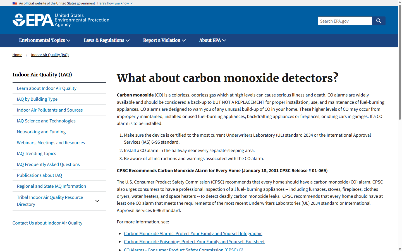Open the About EPA menu
The width and height of the screenshot is (402, 251).
click(x=213, y=40)
